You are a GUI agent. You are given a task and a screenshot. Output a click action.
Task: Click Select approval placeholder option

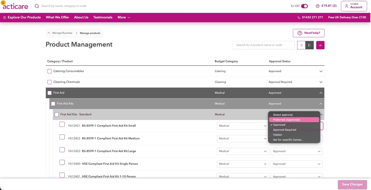coord(294,115)
